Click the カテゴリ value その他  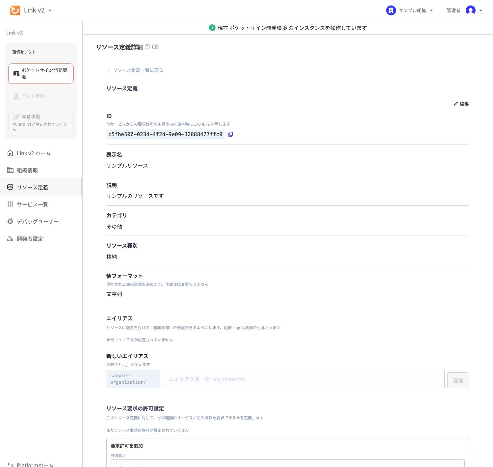point(114,227)
